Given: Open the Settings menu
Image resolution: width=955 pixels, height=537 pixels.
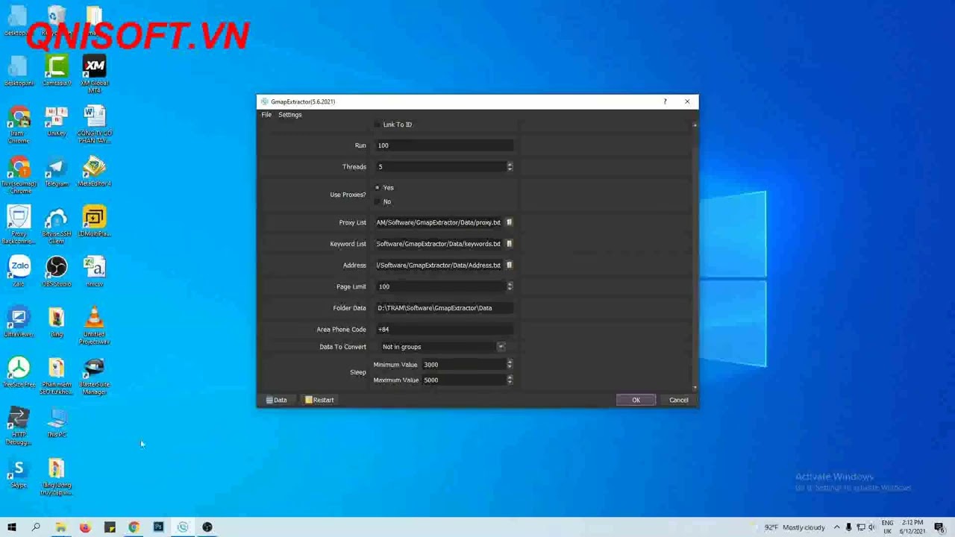Looking at the screenshot, I should (x=290, y=115).
